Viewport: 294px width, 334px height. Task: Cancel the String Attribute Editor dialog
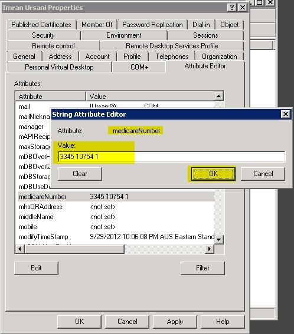point(263,174)
